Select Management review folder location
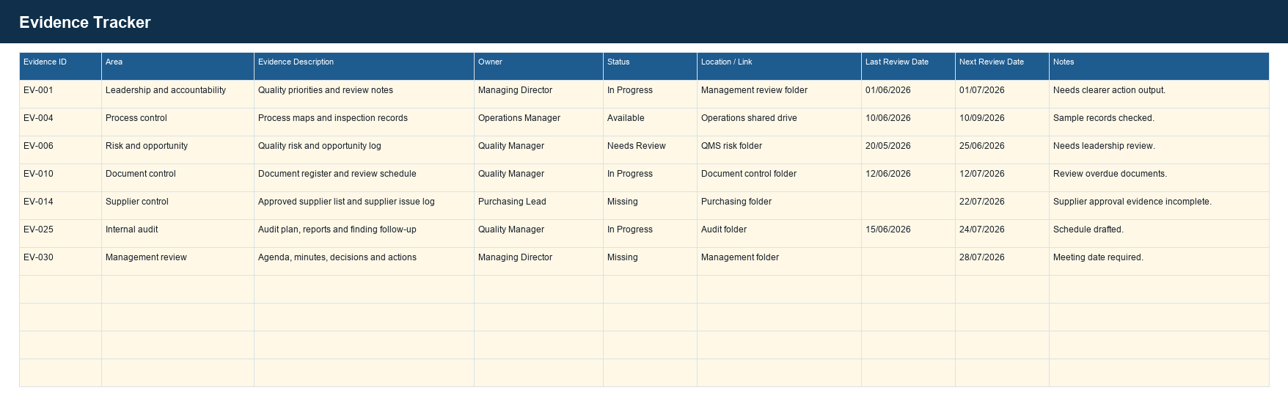1288x415 pixels. pos(779,94)
